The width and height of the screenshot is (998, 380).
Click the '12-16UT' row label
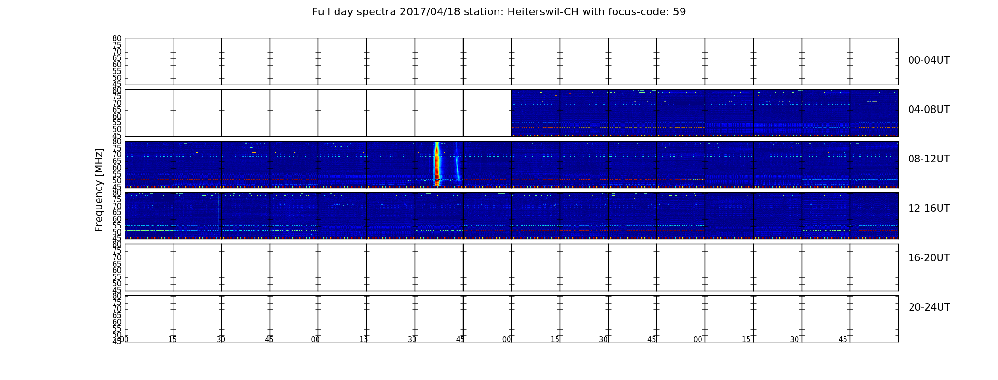pyautogui.click(x=929, y=209)
